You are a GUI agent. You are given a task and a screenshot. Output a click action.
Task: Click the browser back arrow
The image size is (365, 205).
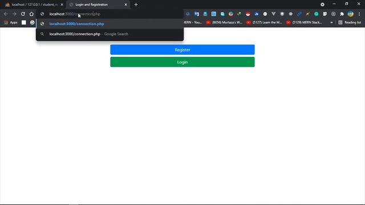pyautogui.click(x=6, y=14)
